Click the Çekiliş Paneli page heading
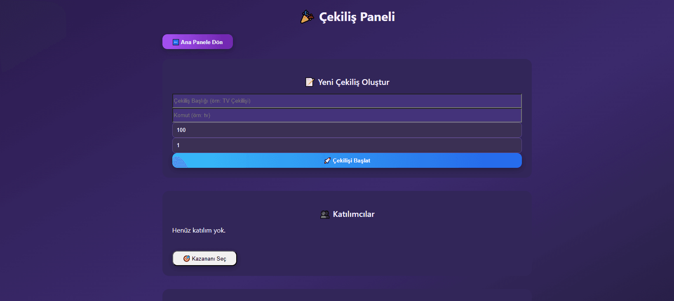Screen dimensions: 674x301 tap(357, 17)
